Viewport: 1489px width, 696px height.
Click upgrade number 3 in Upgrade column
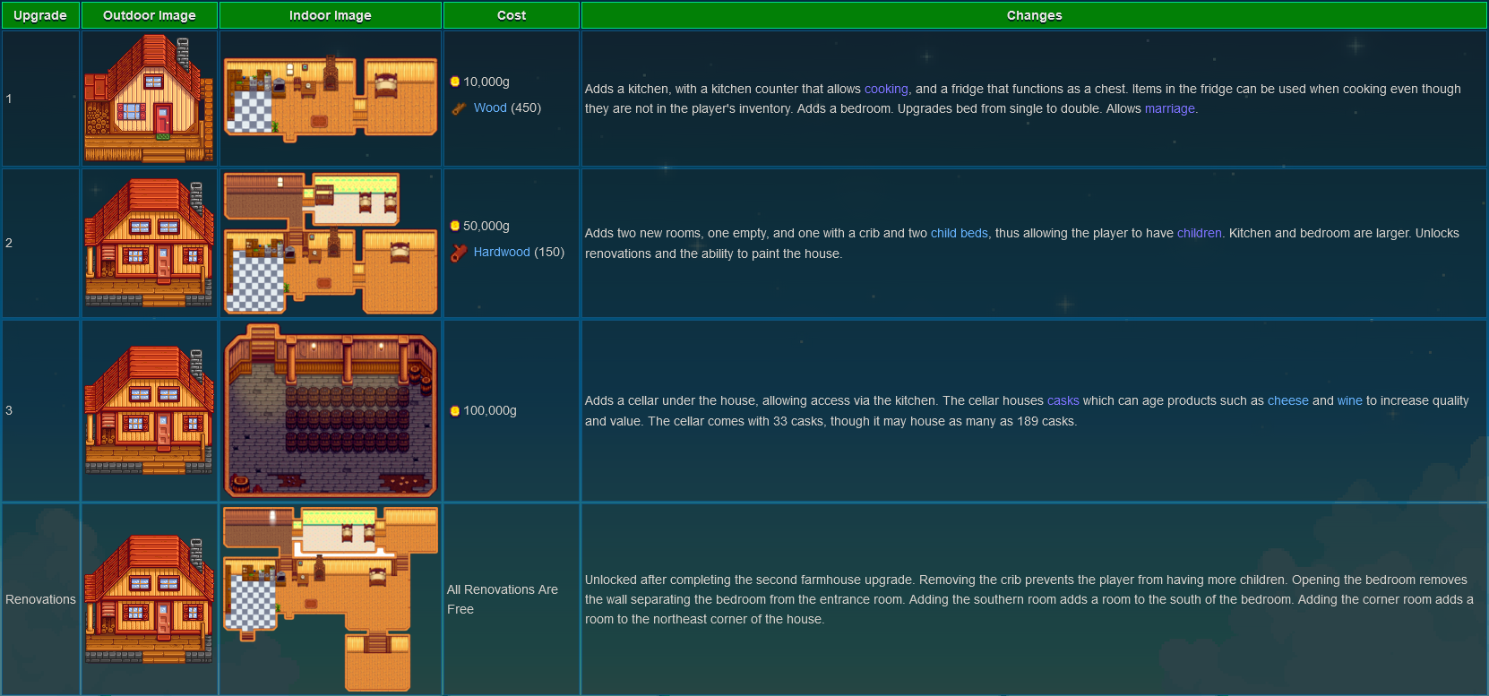(9, 410)
